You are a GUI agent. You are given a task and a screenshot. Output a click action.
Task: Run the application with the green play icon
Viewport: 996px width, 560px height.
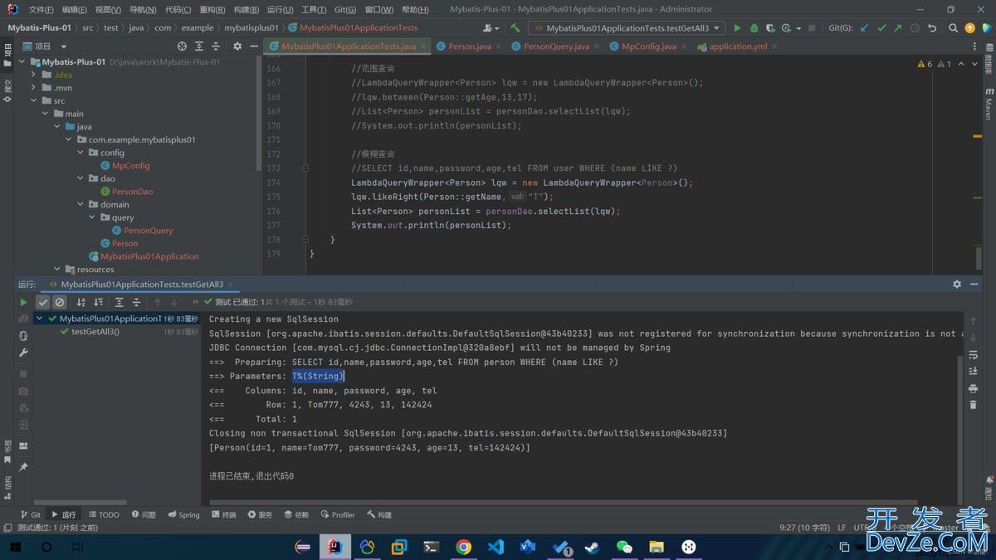click(737, 27)
